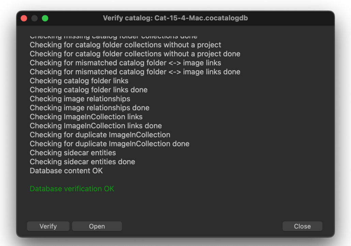The width and height of the screenshot is (351, 246).
Task: Click the Checking sidecar entities done line
Action: 81,162
